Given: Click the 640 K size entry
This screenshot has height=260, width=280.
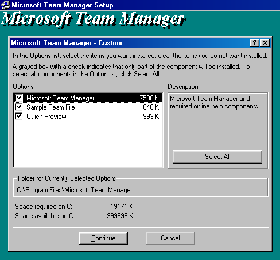Looking at the screenshot, I should tap(151, 107).
